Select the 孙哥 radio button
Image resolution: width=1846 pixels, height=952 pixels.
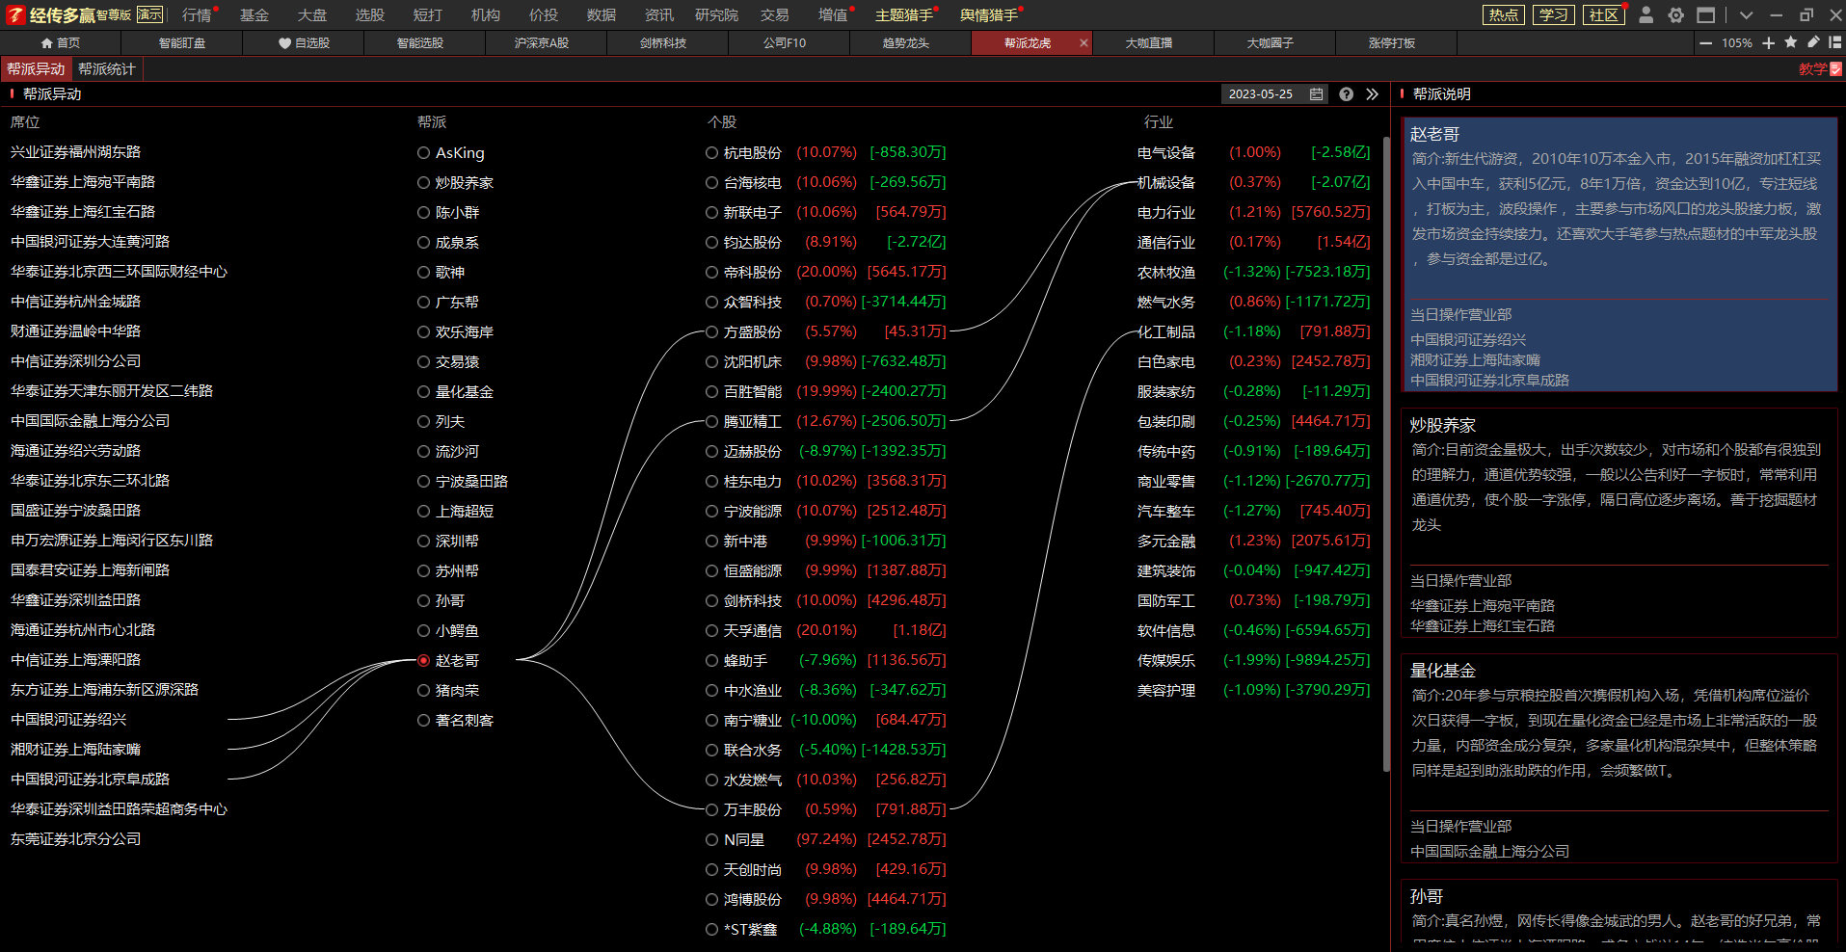pos(423,600)
